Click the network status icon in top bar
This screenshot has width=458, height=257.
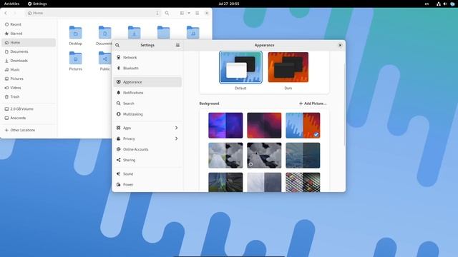click(x=439, y=4)
